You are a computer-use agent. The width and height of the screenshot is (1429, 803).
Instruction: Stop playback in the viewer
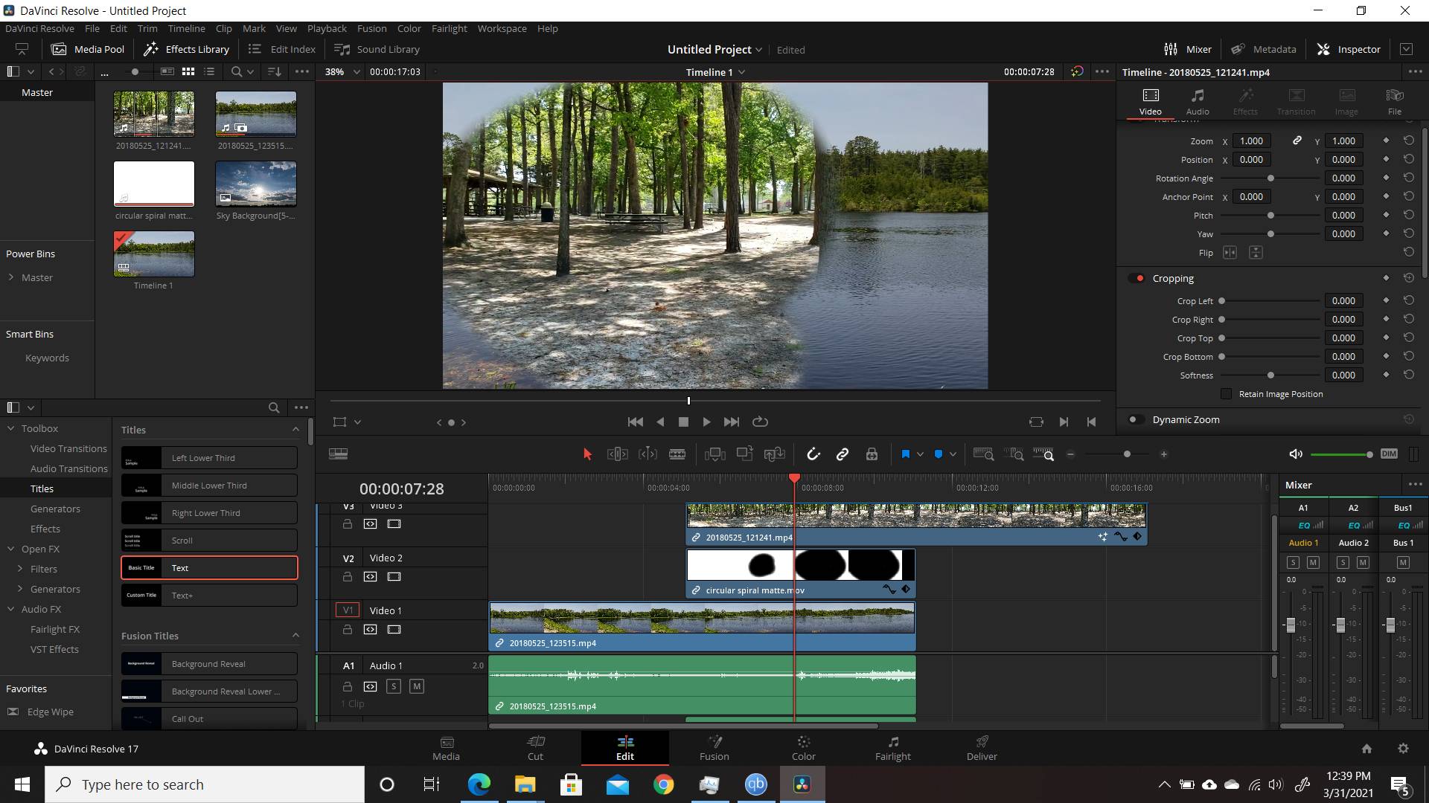(683, 422)
